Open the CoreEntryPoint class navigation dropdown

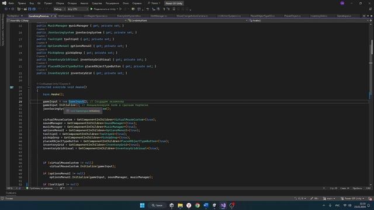pyautogui.click(x=188, y=20)
